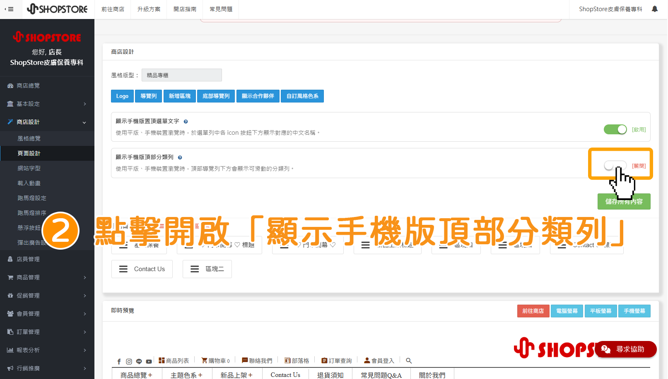
Task: Click the ShopStore logo in the top bar
Action: tap(57, 9)
